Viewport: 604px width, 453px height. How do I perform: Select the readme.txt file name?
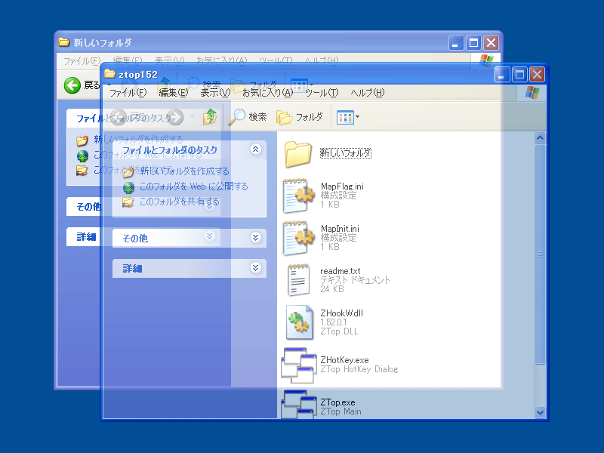point(341,271)
